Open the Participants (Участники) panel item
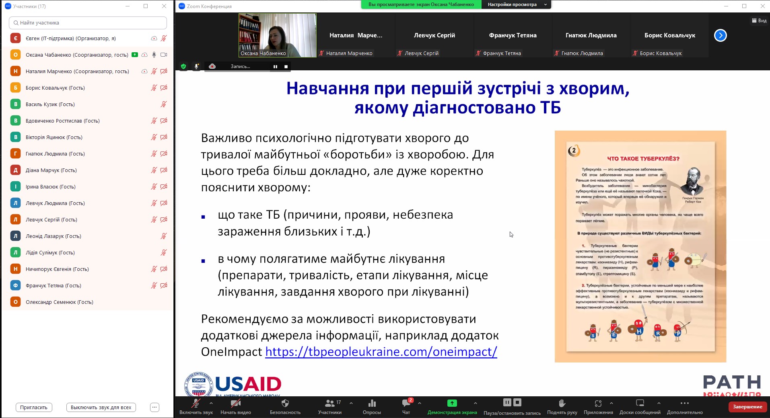Viewport: 770px width, 418px height. tap(330, 404)
